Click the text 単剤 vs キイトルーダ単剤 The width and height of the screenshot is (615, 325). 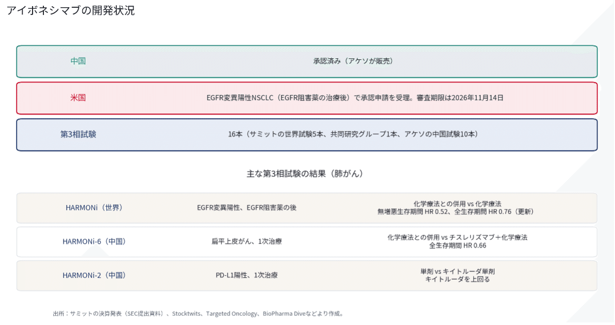458,271
